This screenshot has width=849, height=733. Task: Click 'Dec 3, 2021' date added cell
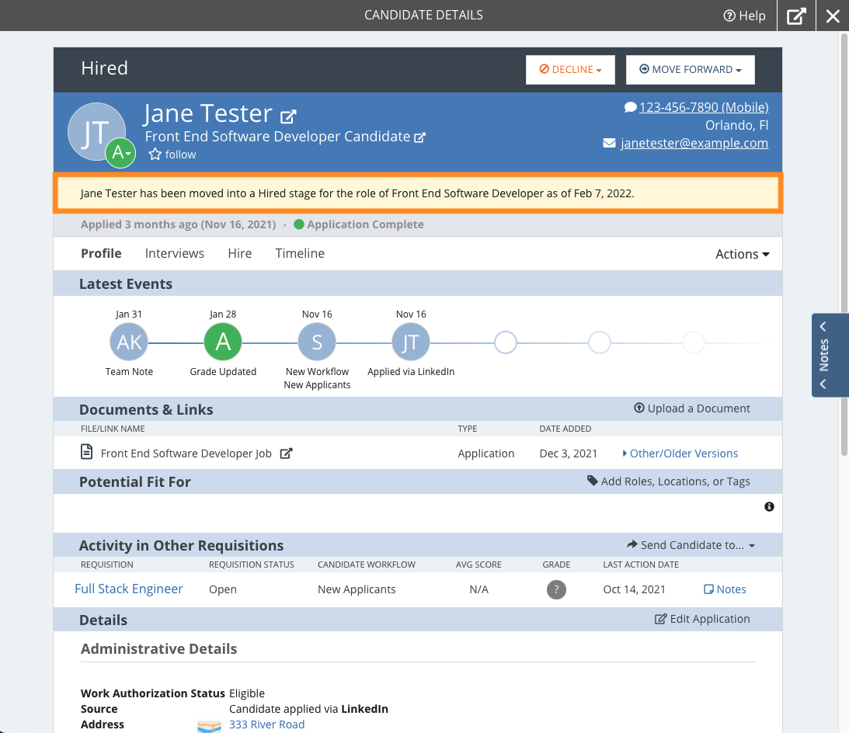pos(568,453)
